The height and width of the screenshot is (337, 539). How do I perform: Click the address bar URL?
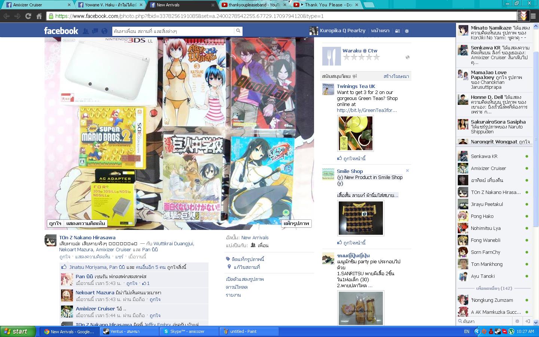(189, 16)
